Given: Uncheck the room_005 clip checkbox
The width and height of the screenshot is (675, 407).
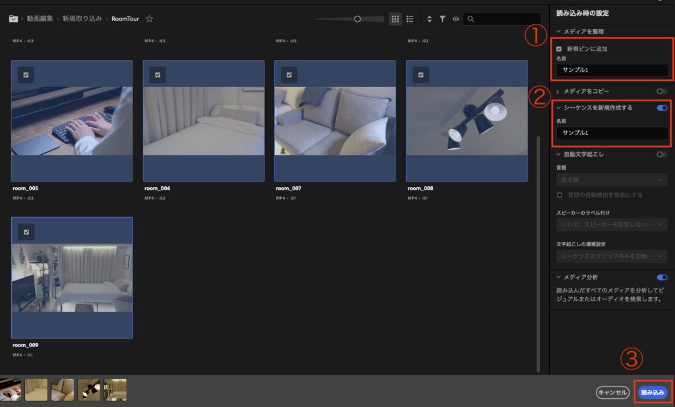Looking at the screenshot, I should click(26, 75).
